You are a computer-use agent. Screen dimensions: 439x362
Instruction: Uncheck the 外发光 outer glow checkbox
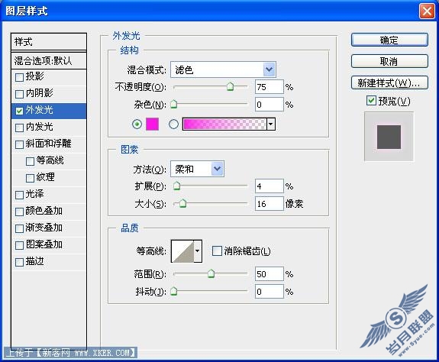(19, 111)
